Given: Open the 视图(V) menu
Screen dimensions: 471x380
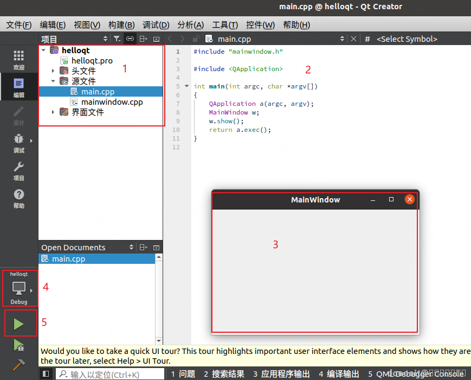Looking at the screenshot, I should point(87,24).
